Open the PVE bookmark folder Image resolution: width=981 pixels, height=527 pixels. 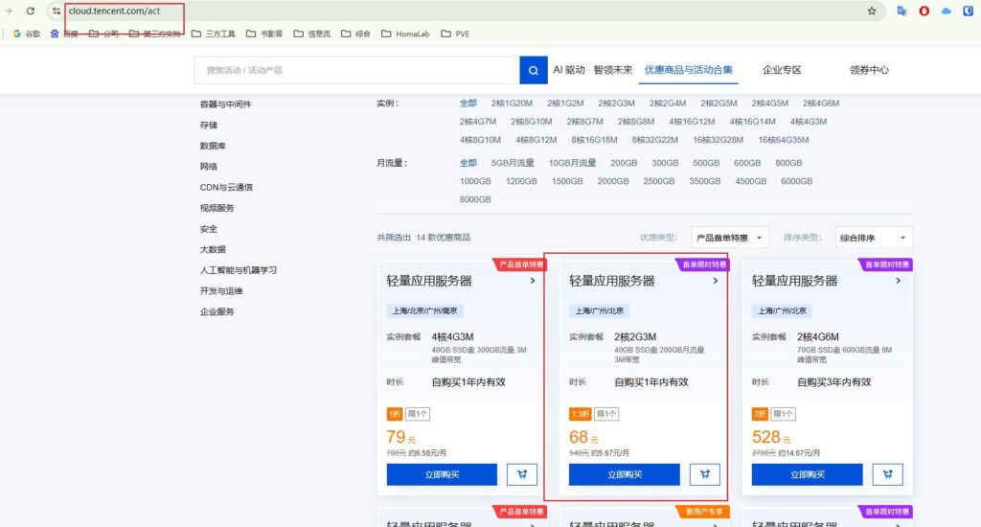pos(455,34)
